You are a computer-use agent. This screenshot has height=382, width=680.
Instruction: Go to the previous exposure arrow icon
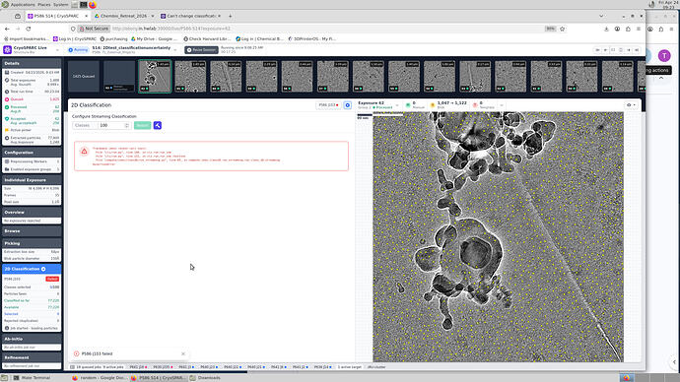605,50
